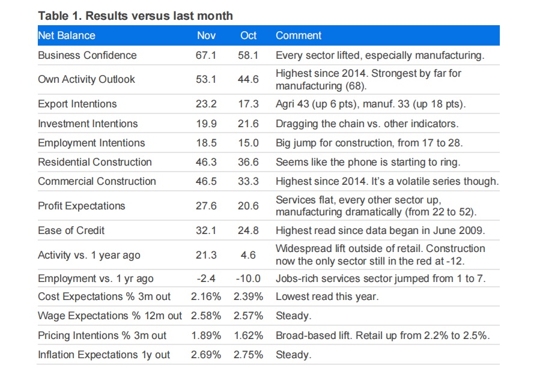Click the 'Wage Expectations % 12m out' label

click(x=110, y=316)
